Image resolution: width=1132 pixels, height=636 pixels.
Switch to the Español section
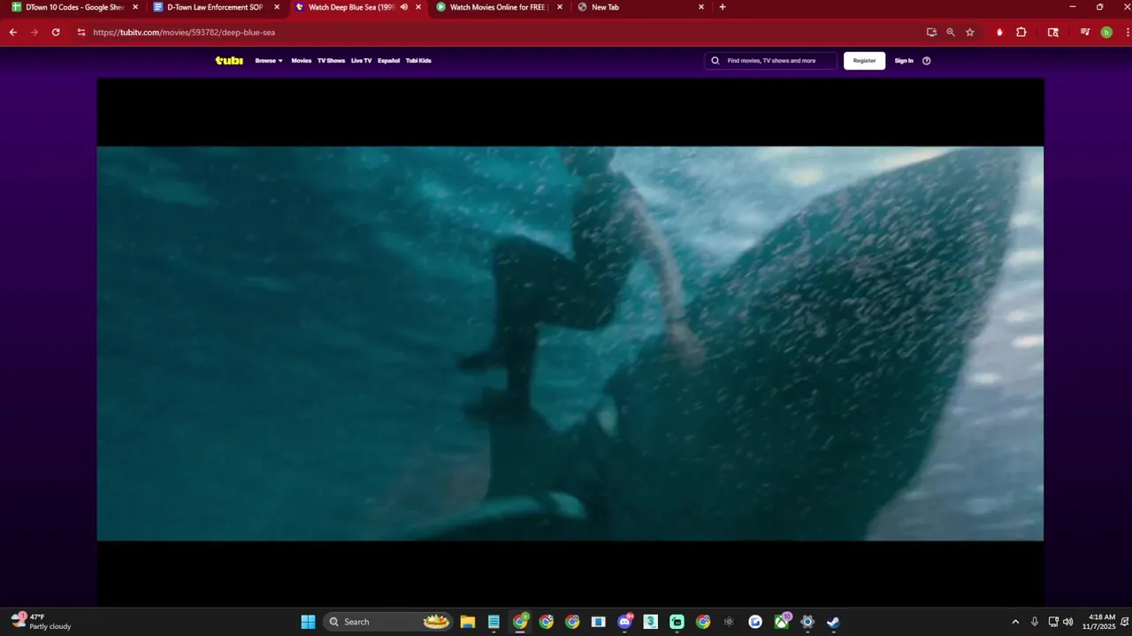click(x=389, y=61)
